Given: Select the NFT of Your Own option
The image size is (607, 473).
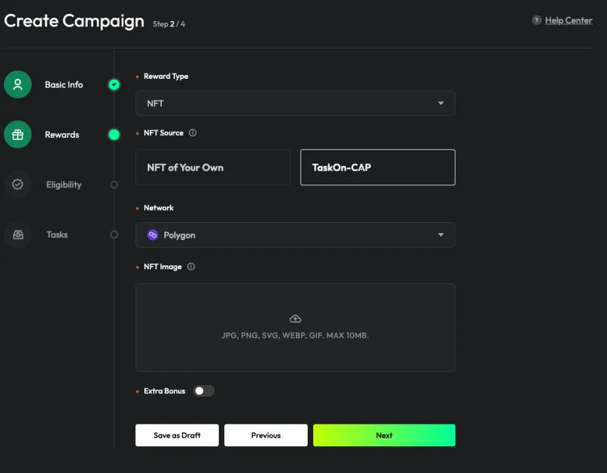Looking at the screenshot, I should [213, 168].
